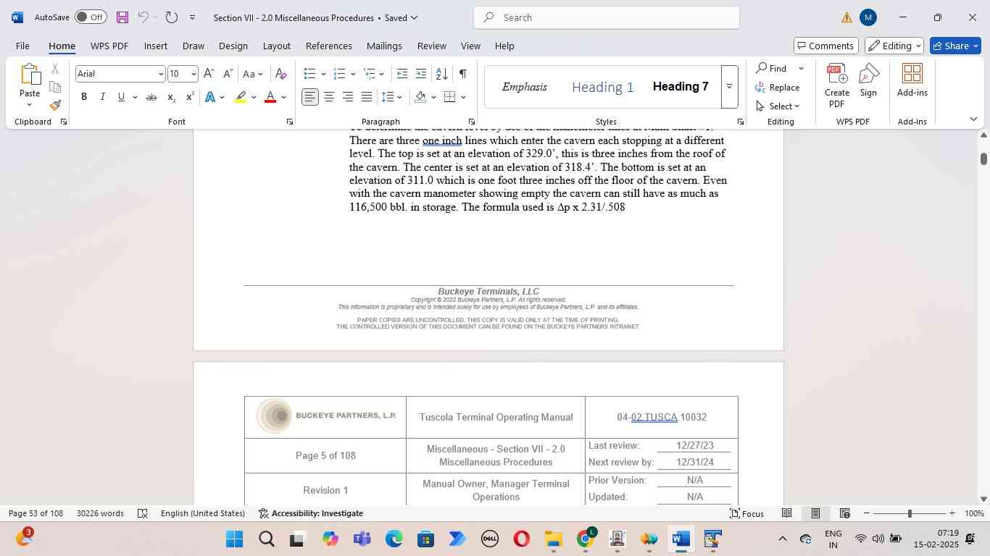
Task: Click the Share button
Action: pos(955,46)
